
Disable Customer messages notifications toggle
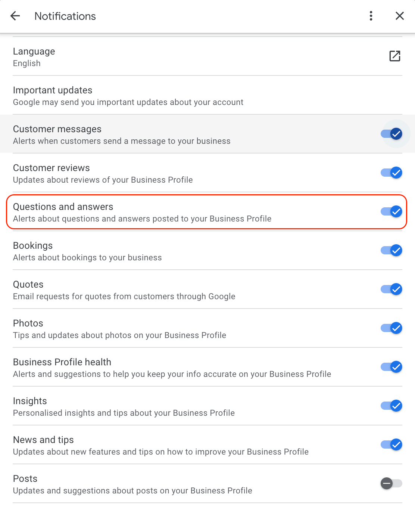coord(391,134)
